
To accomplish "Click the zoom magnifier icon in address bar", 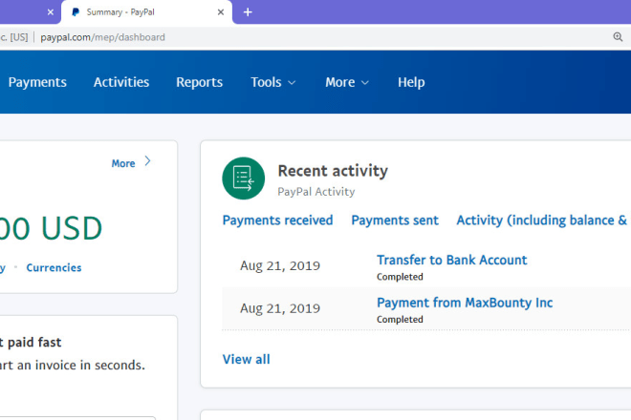I will [618, 37].
